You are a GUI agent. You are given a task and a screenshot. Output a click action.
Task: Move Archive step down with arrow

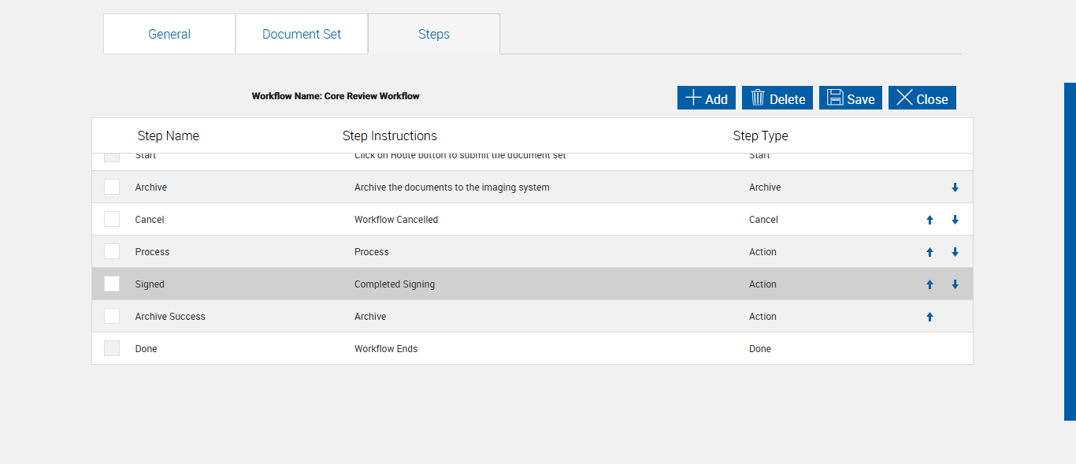tap(955, 187)
